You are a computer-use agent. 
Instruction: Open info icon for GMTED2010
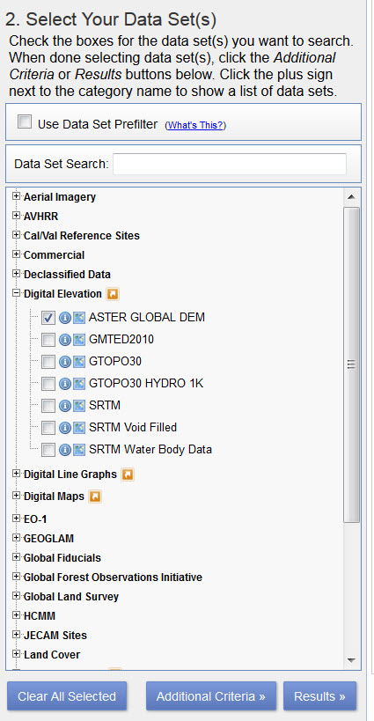pyautogui.click(x=65, y=340)
